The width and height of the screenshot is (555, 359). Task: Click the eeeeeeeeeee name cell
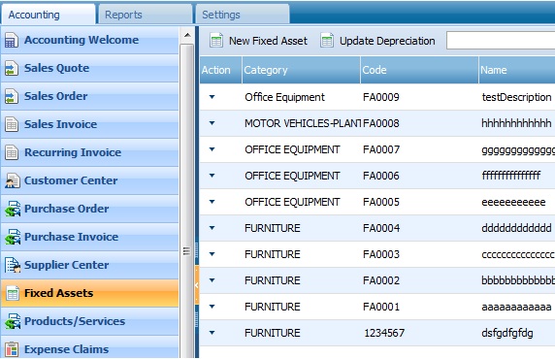pyautogui.click(x=517, y=202)
